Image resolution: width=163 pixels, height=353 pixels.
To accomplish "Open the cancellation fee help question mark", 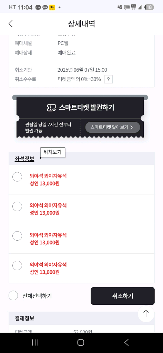I will 108,79.
